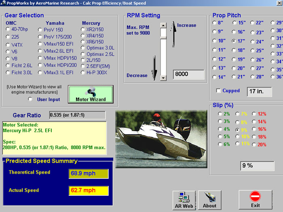Select Mercury Hi-P 300X motor
Screen dimensions: 283x212
click(x=82, y=72)
